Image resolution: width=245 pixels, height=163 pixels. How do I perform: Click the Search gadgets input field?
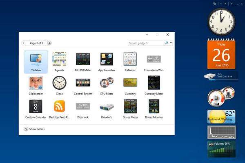pos(146,43)
